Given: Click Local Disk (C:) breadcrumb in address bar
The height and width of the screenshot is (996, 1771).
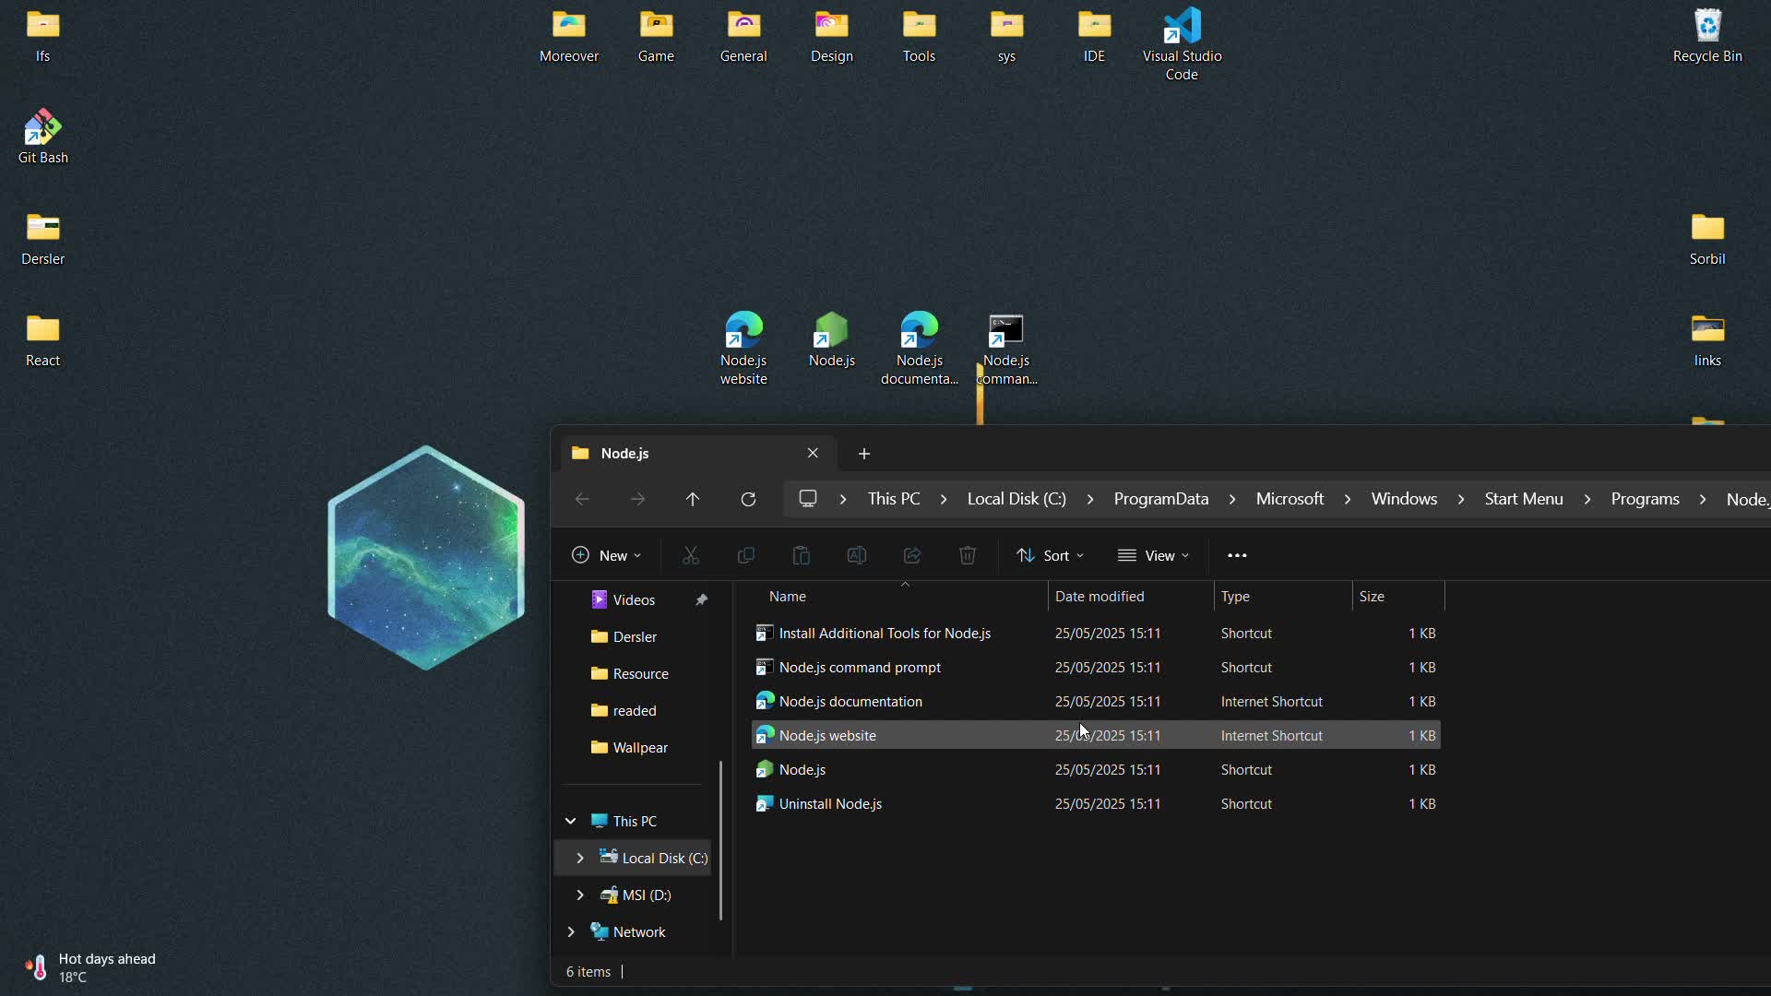Looking at the screenshot, I should click(1016, 499).
